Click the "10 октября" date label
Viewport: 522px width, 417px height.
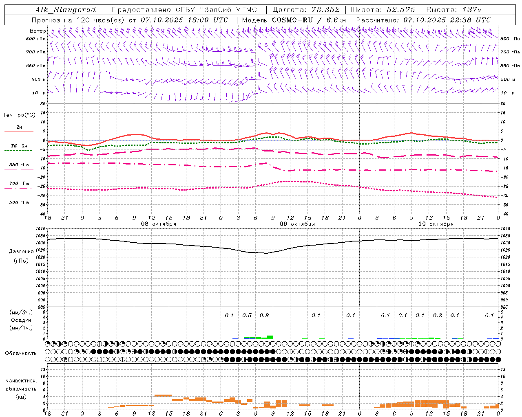(x=436, y=224)
